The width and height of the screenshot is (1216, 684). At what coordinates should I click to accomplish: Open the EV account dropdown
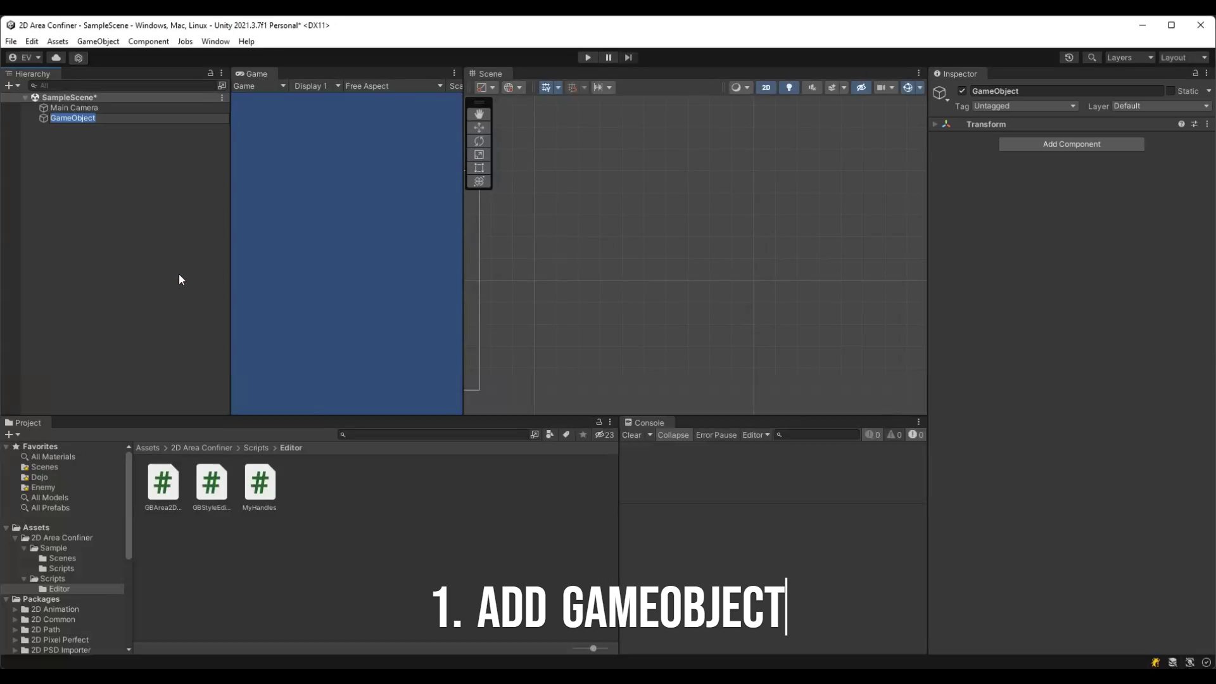25,58
